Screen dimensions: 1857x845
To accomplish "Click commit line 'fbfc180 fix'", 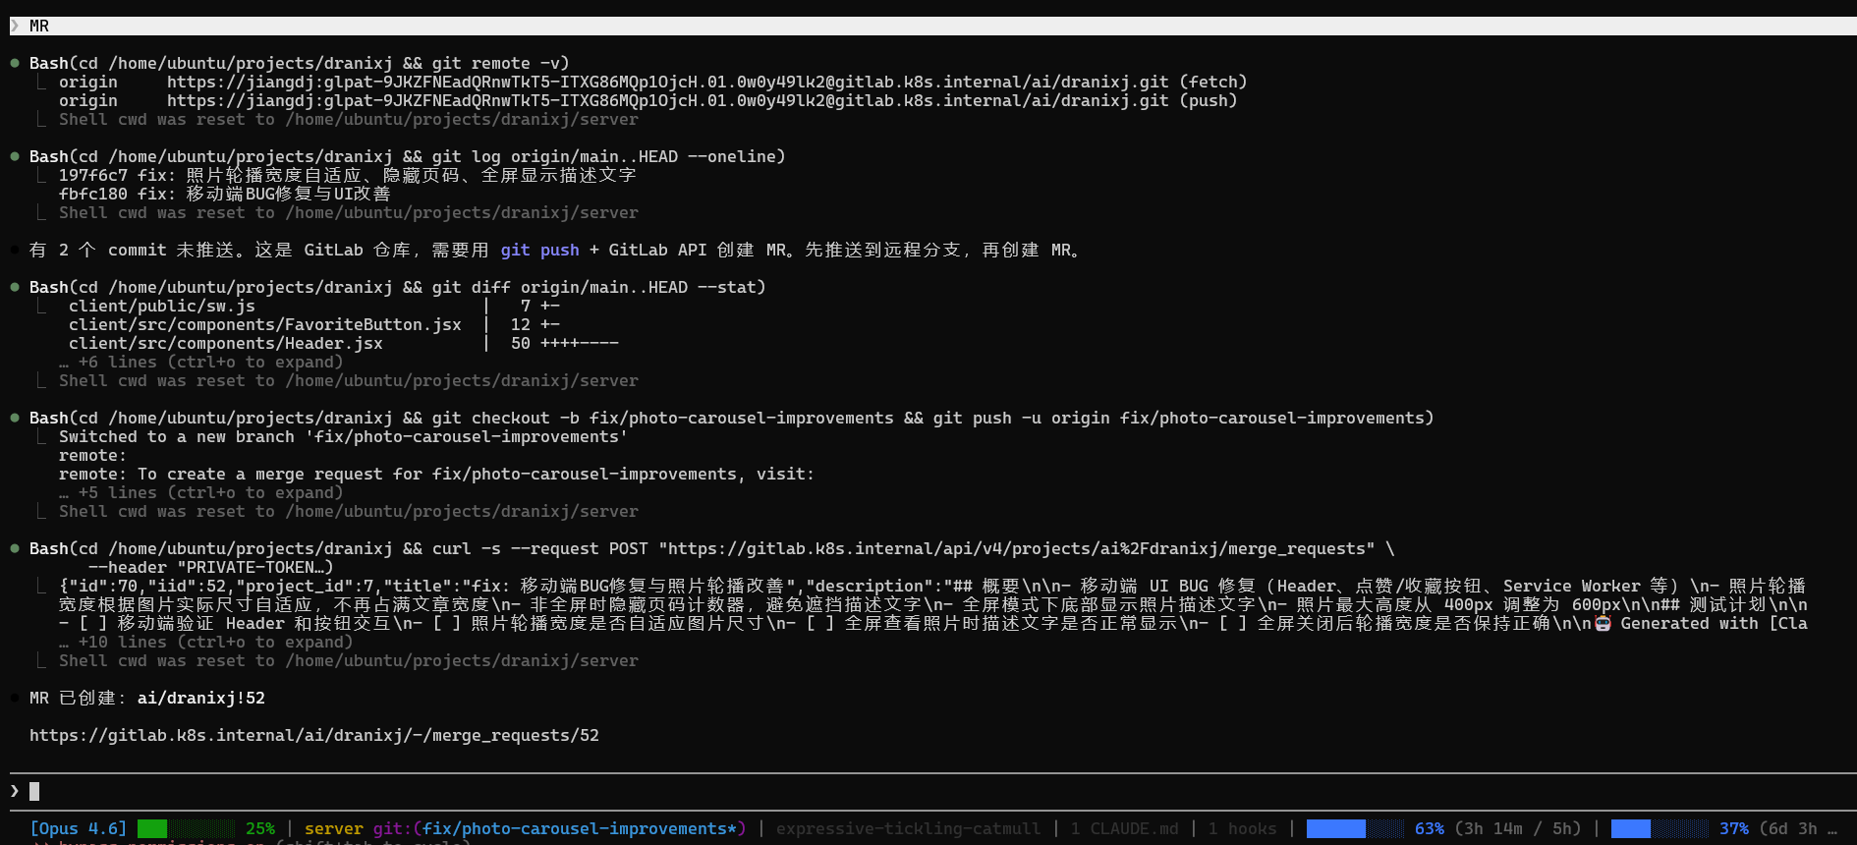I will (x=225, y=194).
